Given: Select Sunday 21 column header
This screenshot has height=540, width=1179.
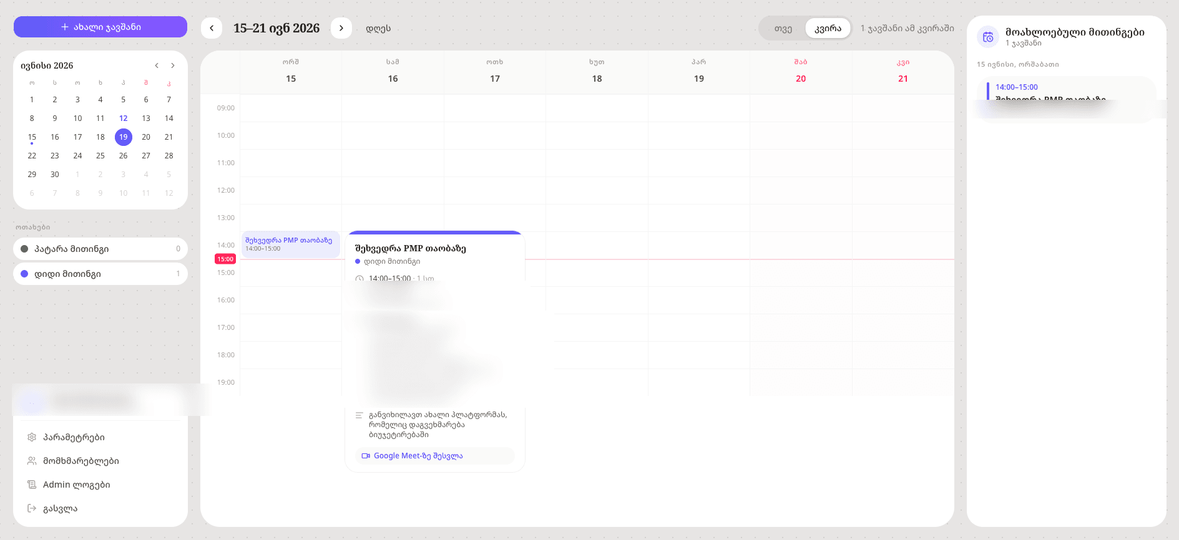Looking at the screenshot, I should pos(903,72).
